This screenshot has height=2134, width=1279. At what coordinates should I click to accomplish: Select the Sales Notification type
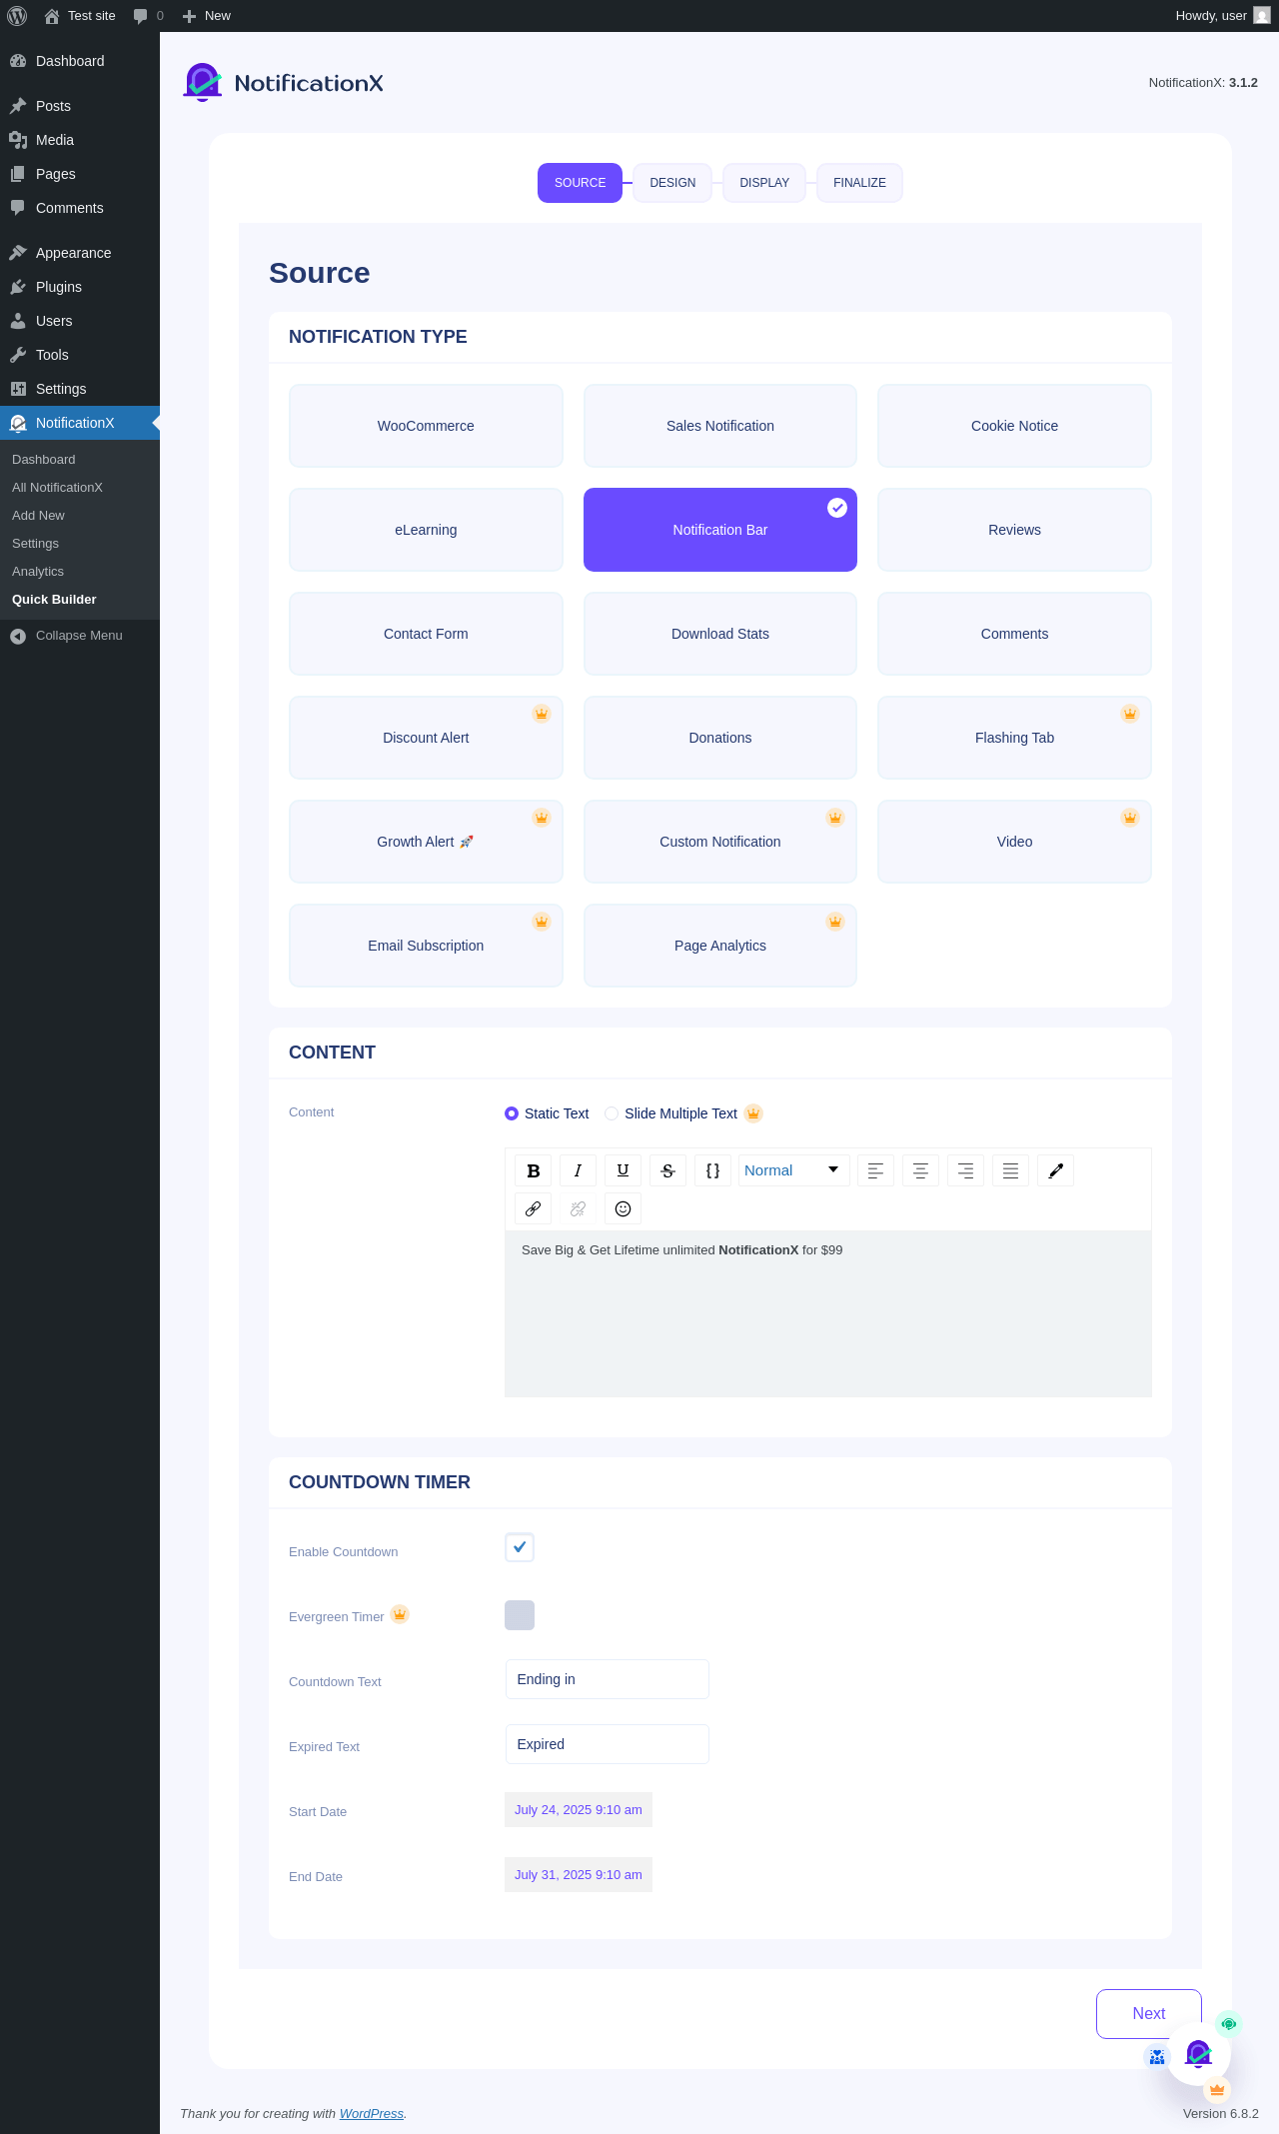[720, 426]
